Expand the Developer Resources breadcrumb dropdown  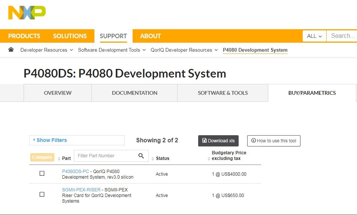71,50
